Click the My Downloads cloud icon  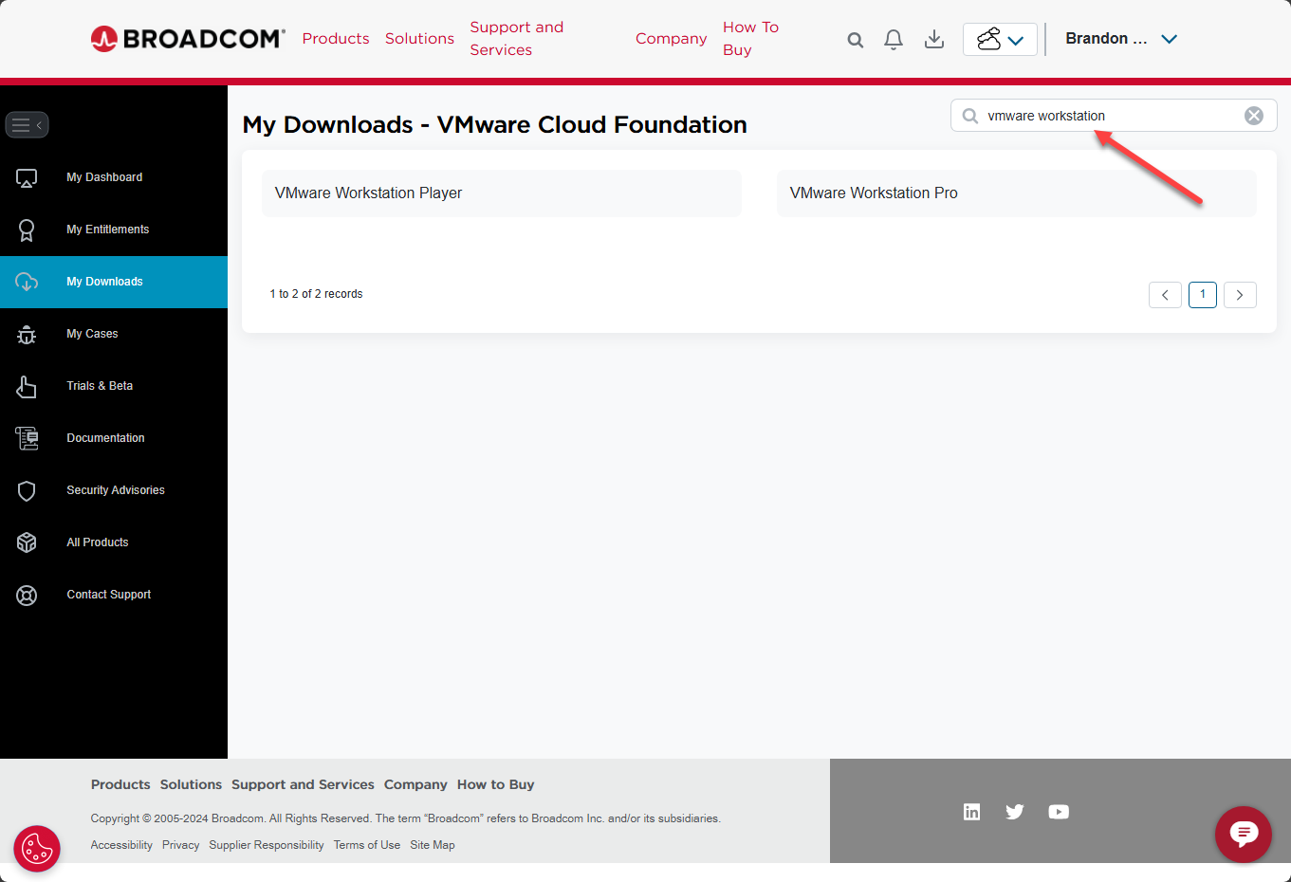click(27, 282)
